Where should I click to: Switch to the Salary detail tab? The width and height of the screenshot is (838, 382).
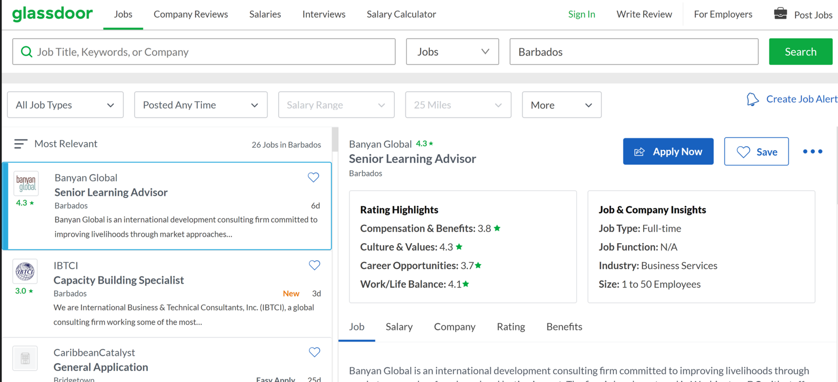point(399,326)
